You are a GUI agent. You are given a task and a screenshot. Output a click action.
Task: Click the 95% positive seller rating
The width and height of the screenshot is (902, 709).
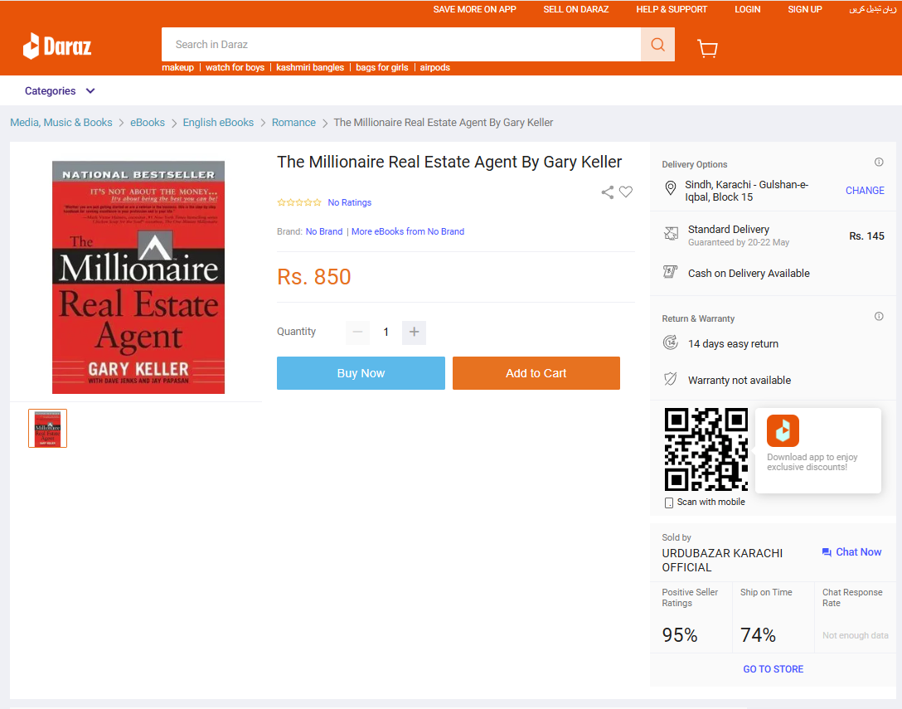pos(679,634)
